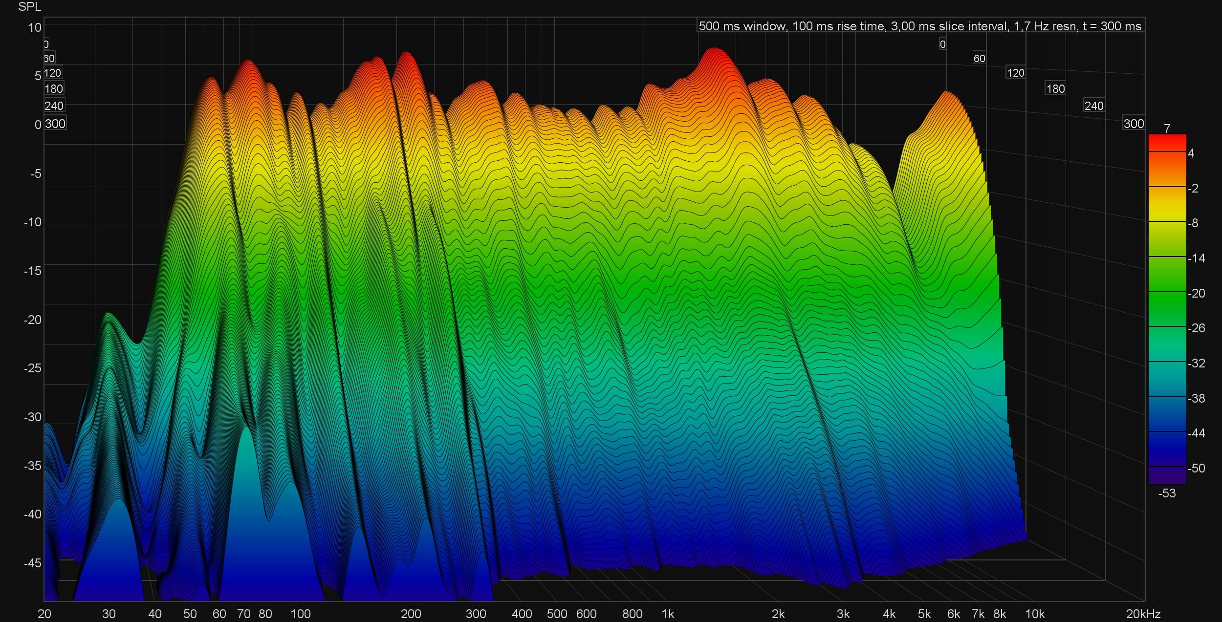The image size is (1222, 622).
Task: Click the 1k frequency axis label
Action: (x=668, y=614)
